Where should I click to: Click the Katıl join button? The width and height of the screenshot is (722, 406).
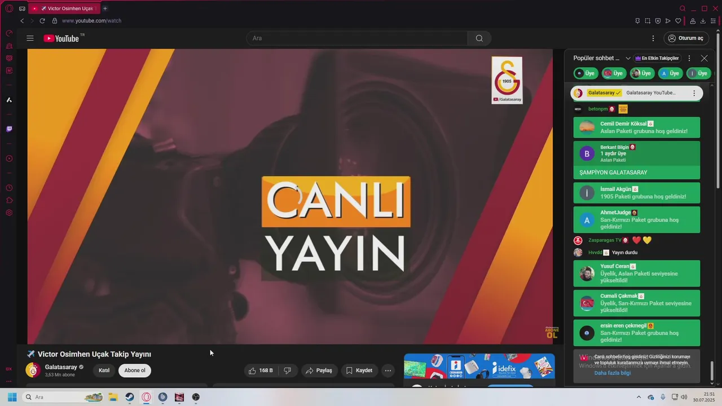(x=104, y=370)
